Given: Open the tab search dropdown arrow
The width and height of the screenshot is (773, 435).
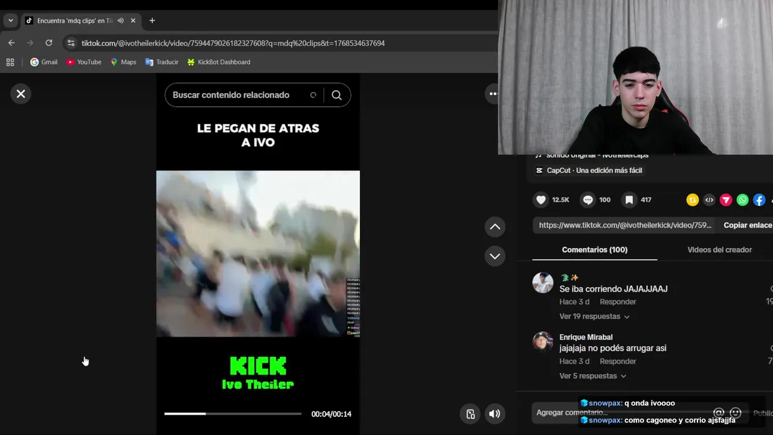Looking at the screenshot, I should (x=10, y=21).
